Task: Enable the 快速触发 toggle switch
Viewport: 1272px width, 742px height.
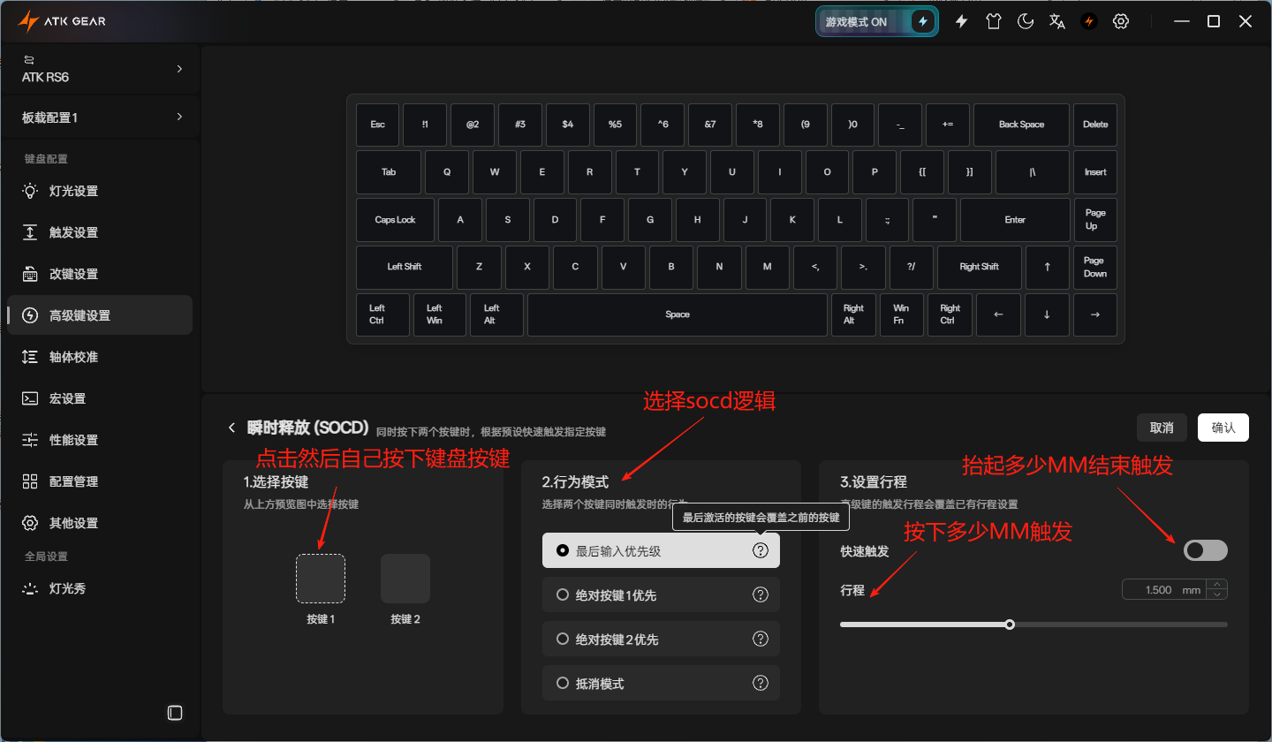Action: pyautogui.click(x=1206, y=550)
